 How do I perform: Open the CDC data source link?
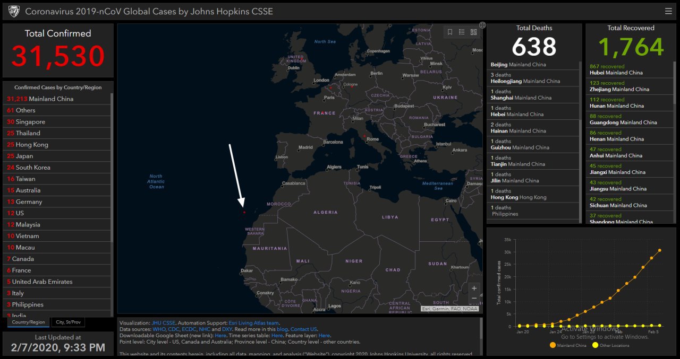[x=173, y=329]
